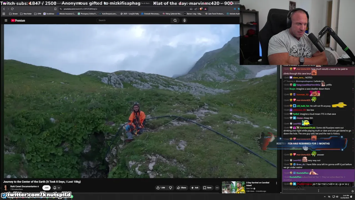355x200 pixels.
Task: Open Ruhi Cenet Documentaries channel name
Action: point(24,186)
